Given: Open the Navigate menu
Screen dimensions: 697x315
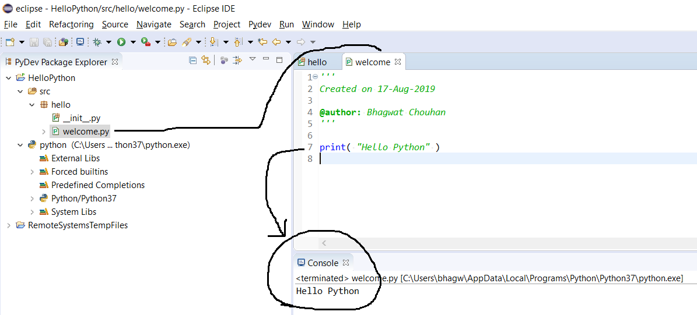Looking at the screenshot, I should 154,24.
